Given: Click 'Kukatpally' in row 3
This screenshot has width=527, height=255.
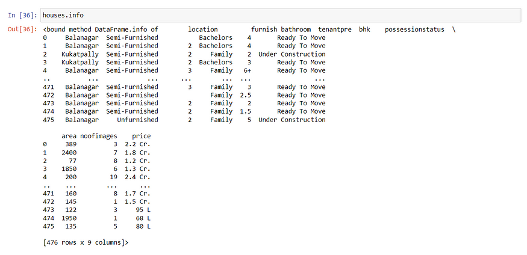Looking at the screenshot, I should tap(80, 63).
